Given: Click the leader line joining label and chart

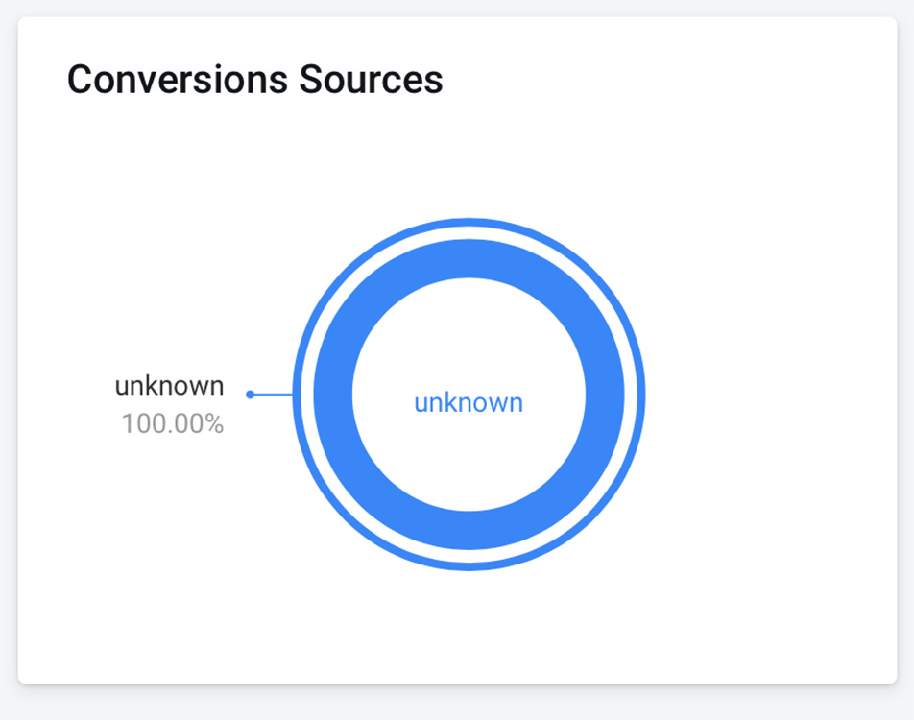Looking at the screenshot, I should click(x=274, y=395).
